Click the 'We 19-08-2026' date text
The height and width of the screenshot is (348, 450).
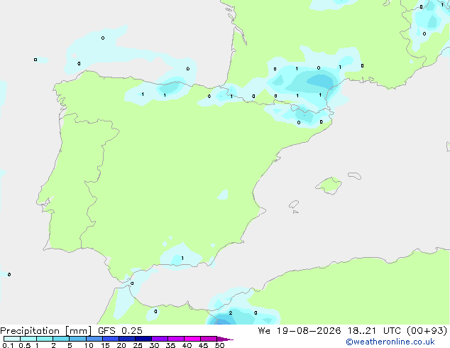coord(300,331)
